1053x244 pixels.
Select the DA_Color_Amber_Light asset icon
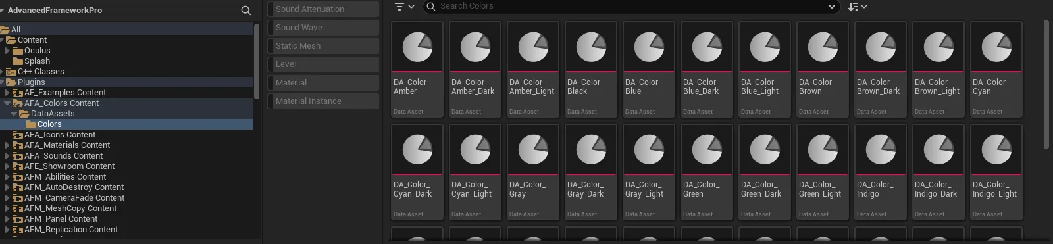coord(533,47)
